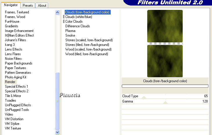
Task: Click marker icon beside Clouds (white/blue)
Action: tap(64, 17)
